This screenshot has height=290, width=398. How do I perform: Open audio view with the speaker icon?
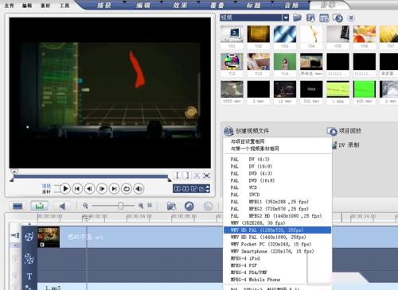[62, 206]
